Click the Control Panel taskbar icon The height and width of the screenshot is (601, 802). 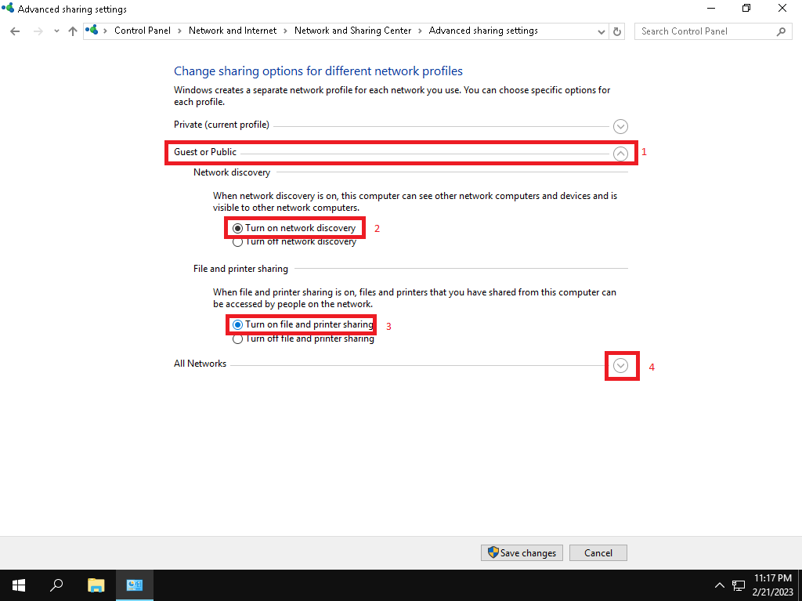[135, 585]
